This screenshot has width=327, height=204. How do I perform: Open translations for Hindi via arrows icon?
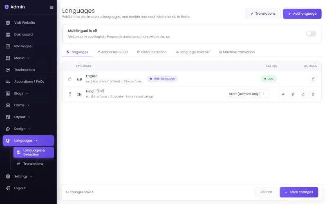(283, 94)
